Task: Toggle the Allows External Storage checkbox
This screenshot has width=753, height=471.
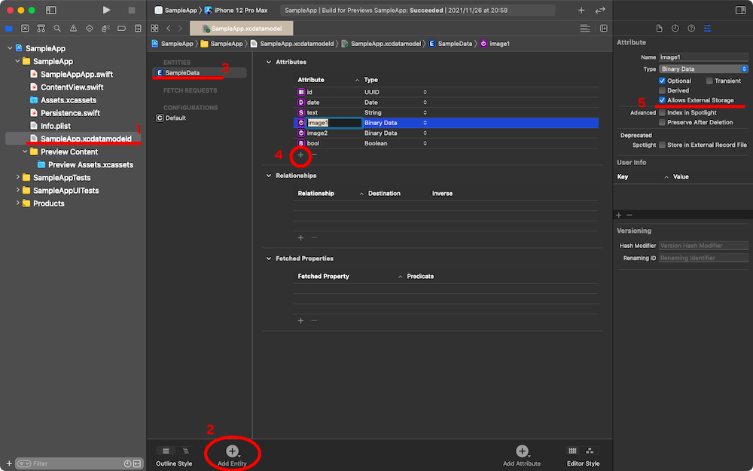Action: pyautogui.click(x=662, y=100)
